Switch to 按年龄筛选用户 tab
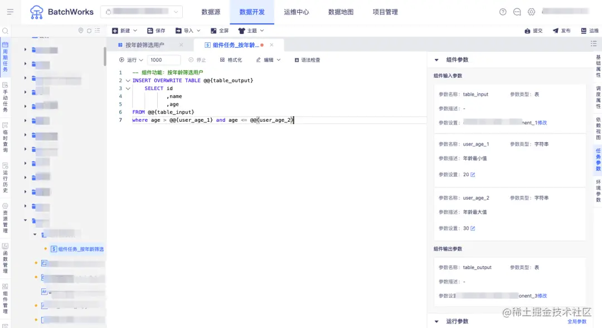The image size is (602, 328). (145, 45)
